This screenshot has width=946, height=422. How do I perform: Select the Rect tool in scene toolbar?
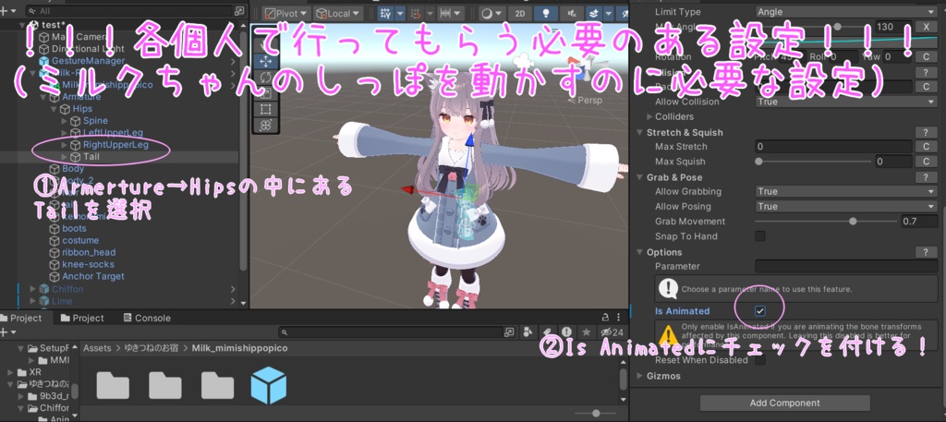click(x=265, y=110)
